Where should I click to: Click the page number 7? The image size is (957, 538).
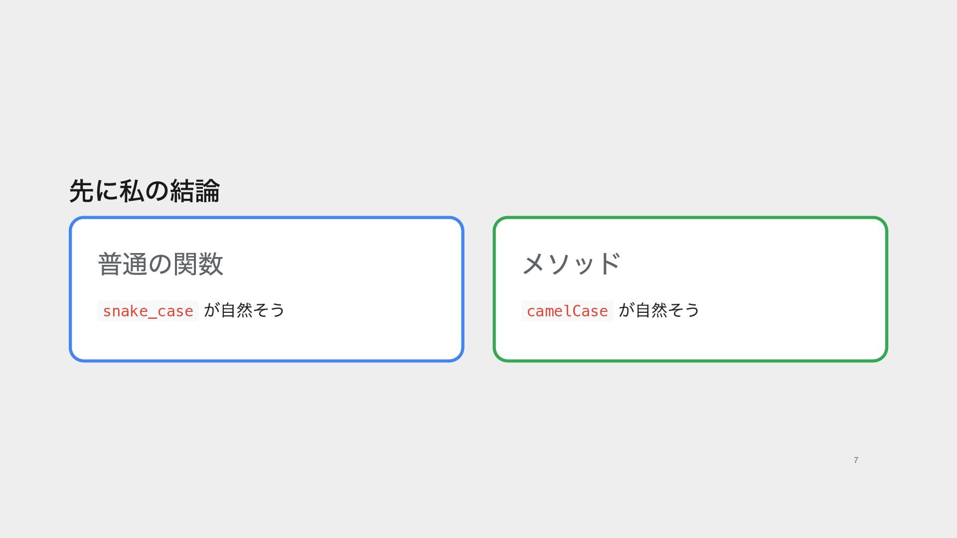pyautogui.click(x=856, y=460)
